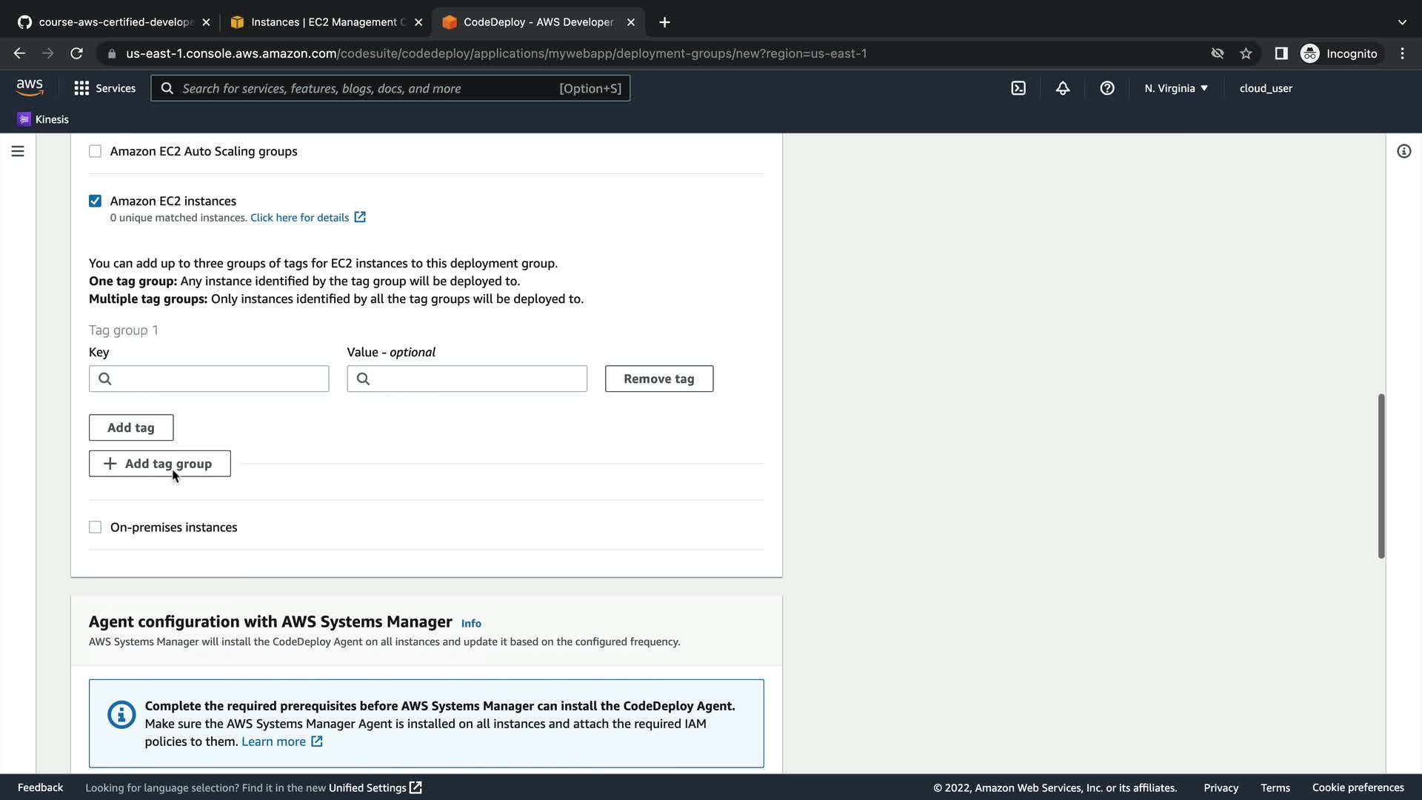The image size is (1422, 800).
Task: Open the Kinesis bookmark shortcut
Action: click(43, 119)
